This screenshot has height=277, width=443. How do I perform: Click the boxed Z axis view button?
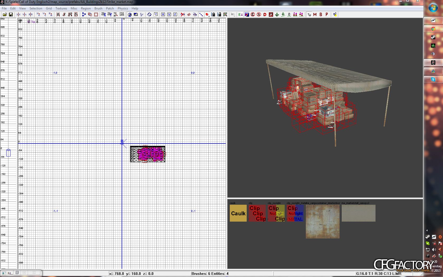point(175,15)
